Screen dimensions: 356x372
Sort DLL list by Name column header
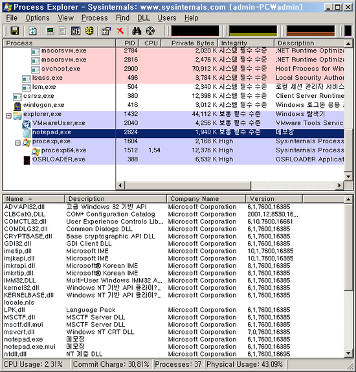[34, 199]
